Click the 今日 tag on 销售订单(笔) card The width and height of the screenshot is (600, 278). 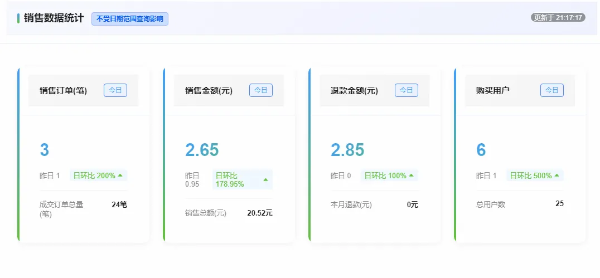[115, 90]
